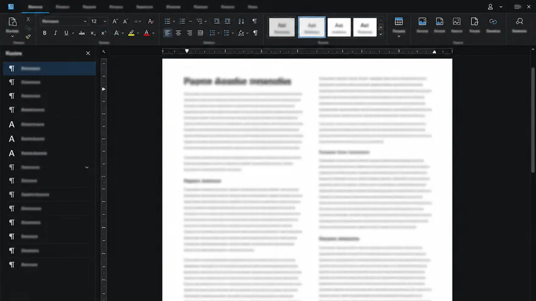Open shading color dropdown arrow
The width and height of the screenshot is (536, 301).
[x=247, y=33]
